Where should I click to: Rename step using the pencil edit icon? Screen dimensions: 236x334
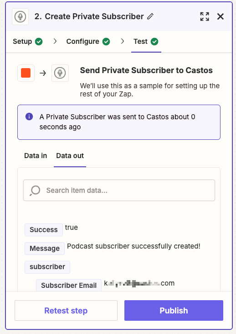pos(150,16)
